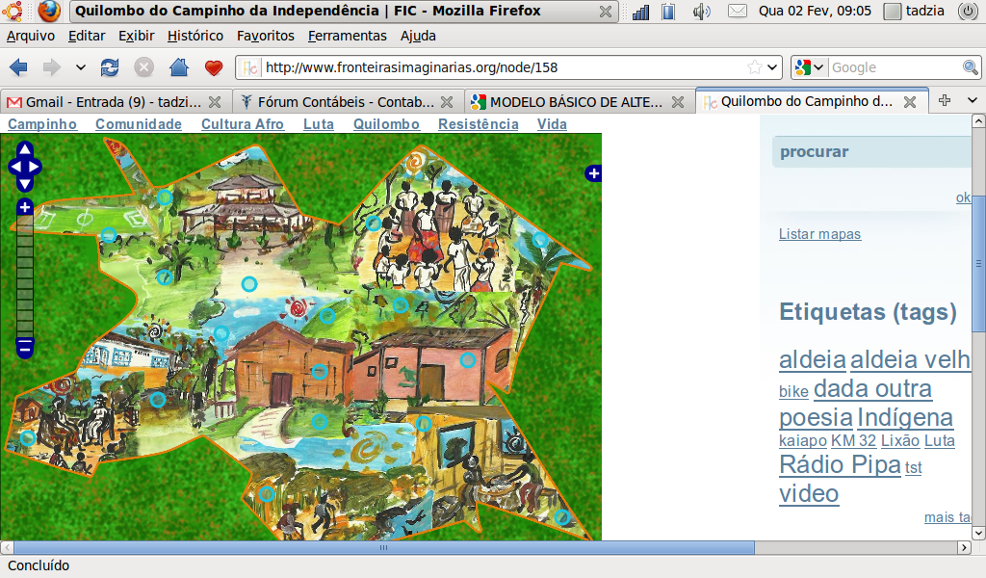Click the marker beside the dancing group
The width and height of the screenshot is (986, 578).
[373, 223]
